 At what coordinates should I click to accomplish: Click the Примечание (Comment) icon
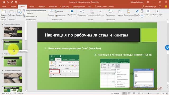(110, 11)
